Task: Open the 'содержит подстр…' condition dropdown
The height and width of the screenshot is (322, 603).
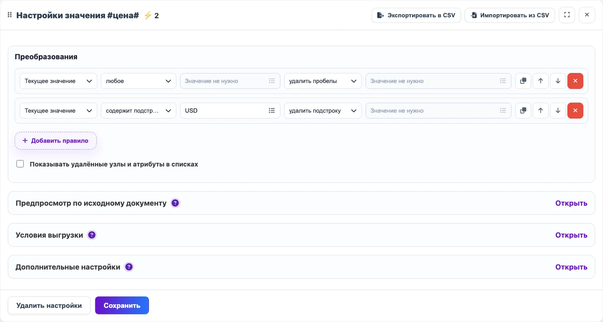Action: click(138, 110)
